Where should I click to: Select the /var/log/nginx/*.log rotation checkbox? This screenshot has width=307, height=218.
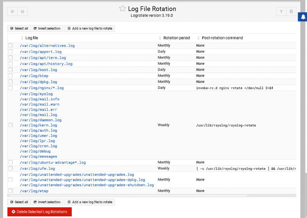coord(10,87)
